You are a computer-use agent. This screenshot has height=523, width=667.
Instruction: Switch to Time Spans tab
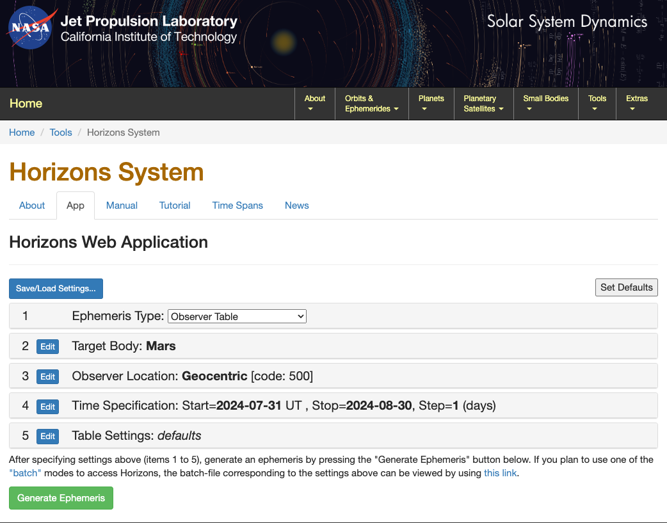(237, 205)
